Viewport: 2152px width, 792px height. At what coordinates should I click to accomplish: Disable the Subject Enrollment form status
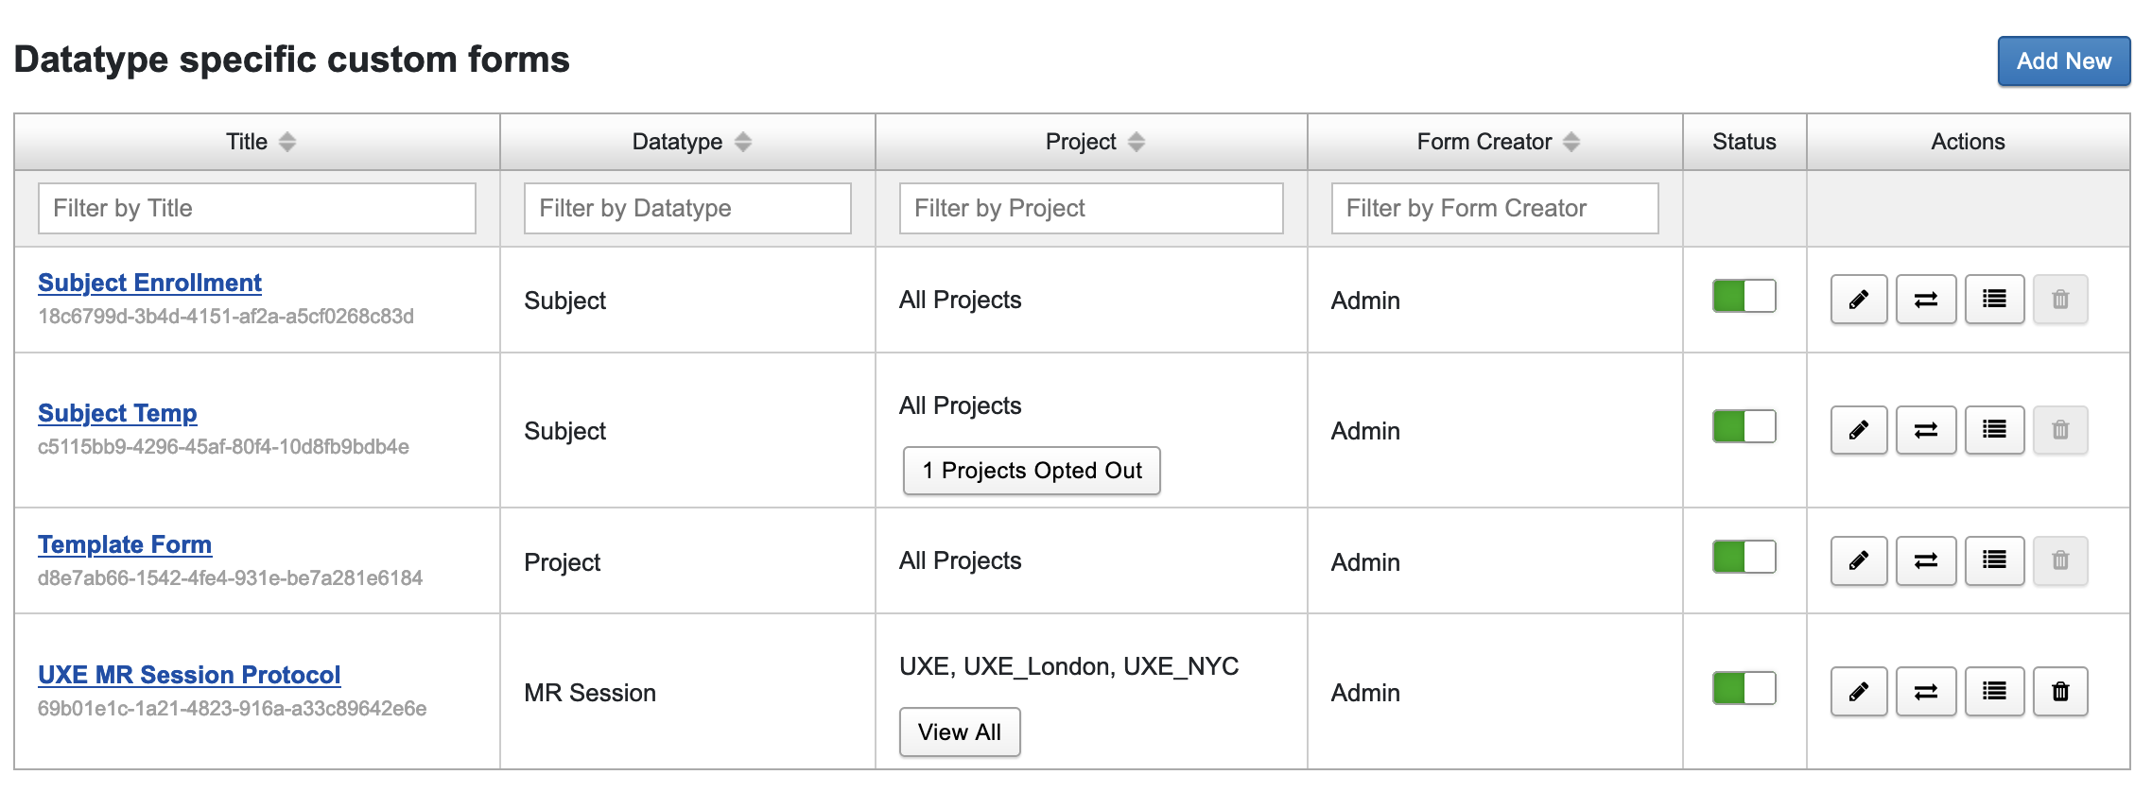tap(1743, 296)
